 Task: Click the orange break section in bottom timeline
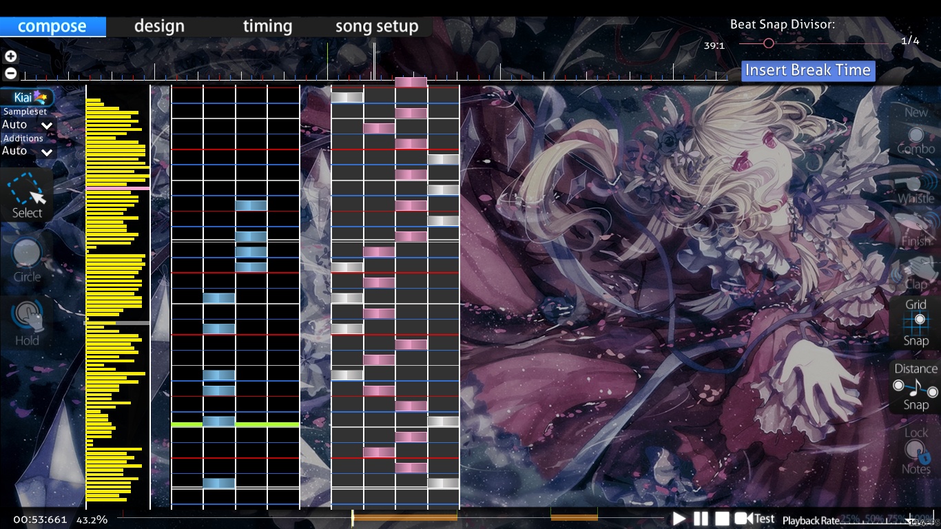[x=405, y=517]
